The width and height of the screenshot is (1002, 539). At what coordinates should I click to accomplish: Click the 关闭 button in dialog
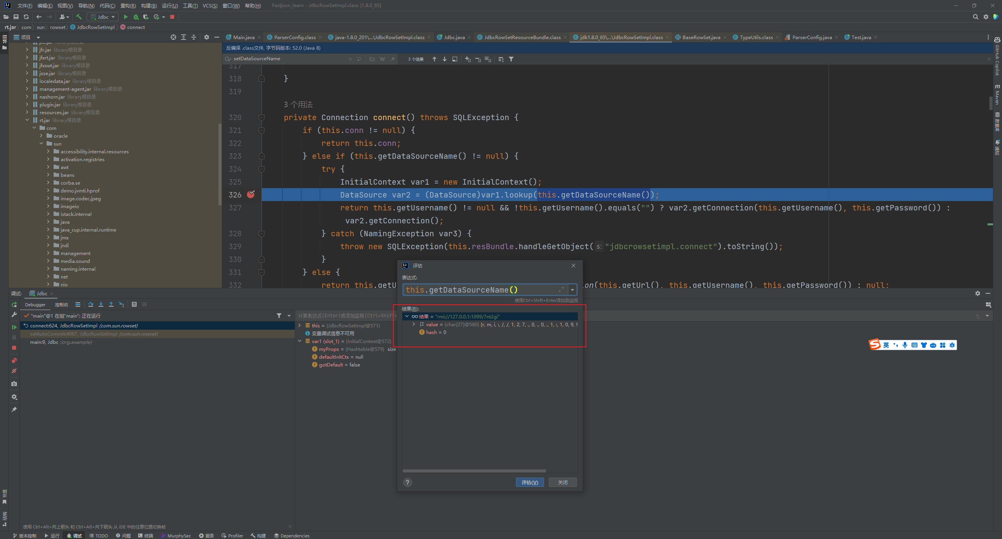[x=562, y=482]
